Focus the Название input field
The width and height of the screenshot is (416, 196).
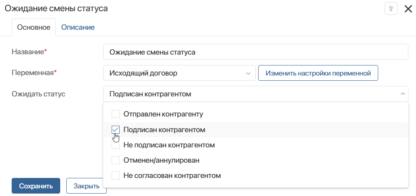pos(255,52)
